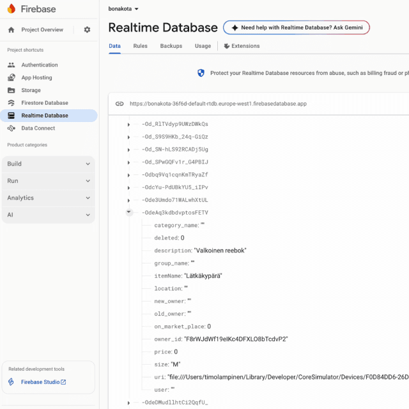409x409 pixels.
Task: Open Authentication from sidebar
Action: (49, 65)
